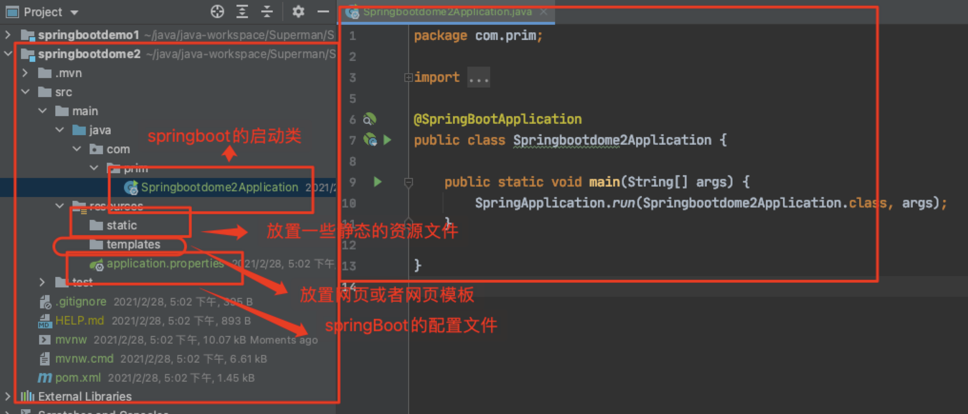This screenshot has height=414, width=968.
Task: Open the .gitignore file
Action: click(x=81, y=301)
